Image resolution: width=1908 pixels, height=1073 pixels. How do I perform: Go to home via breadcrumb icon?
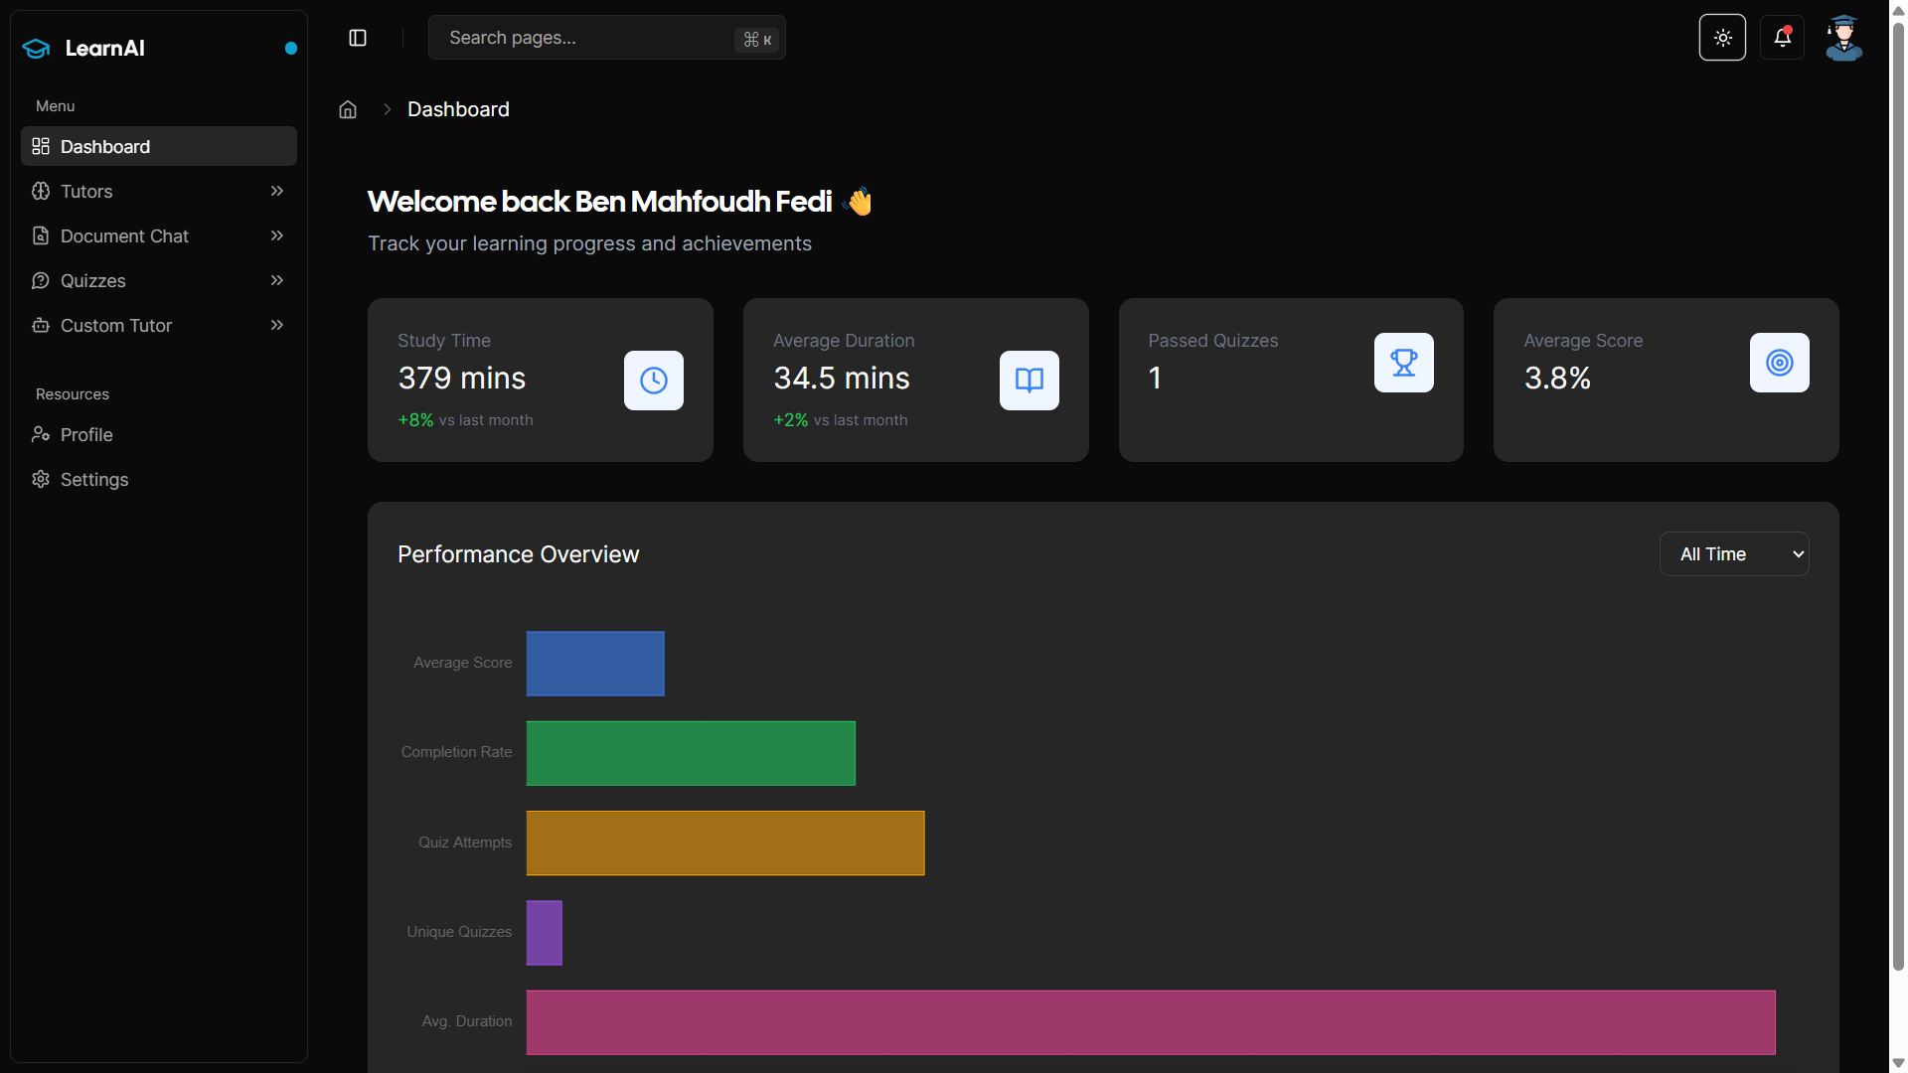coord(348,109)
